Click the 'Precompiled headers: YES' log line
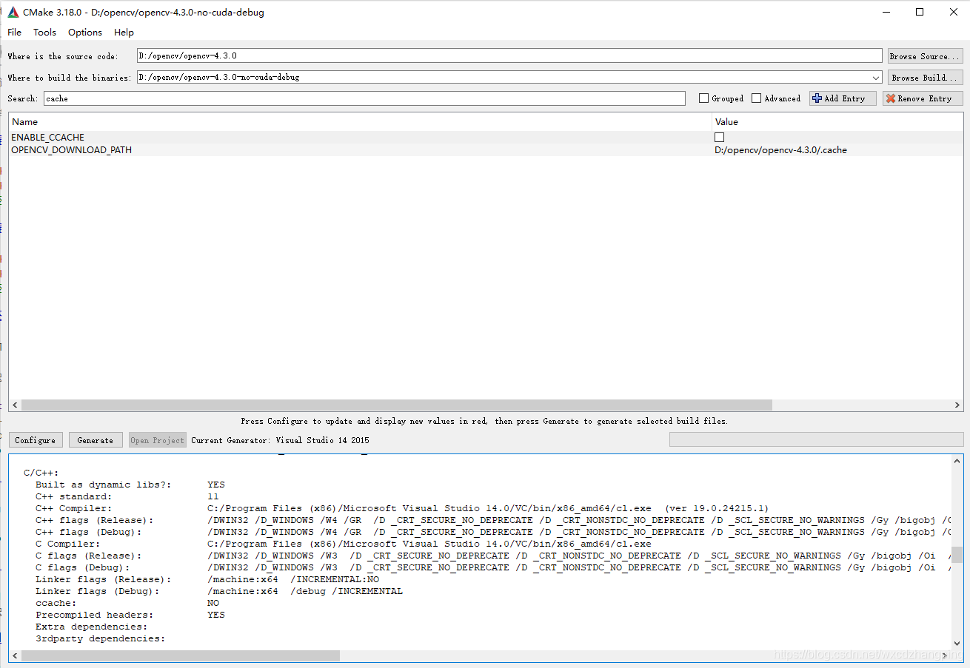The width and height of the screenshot is (970, 668). click(x=130, y=615)
